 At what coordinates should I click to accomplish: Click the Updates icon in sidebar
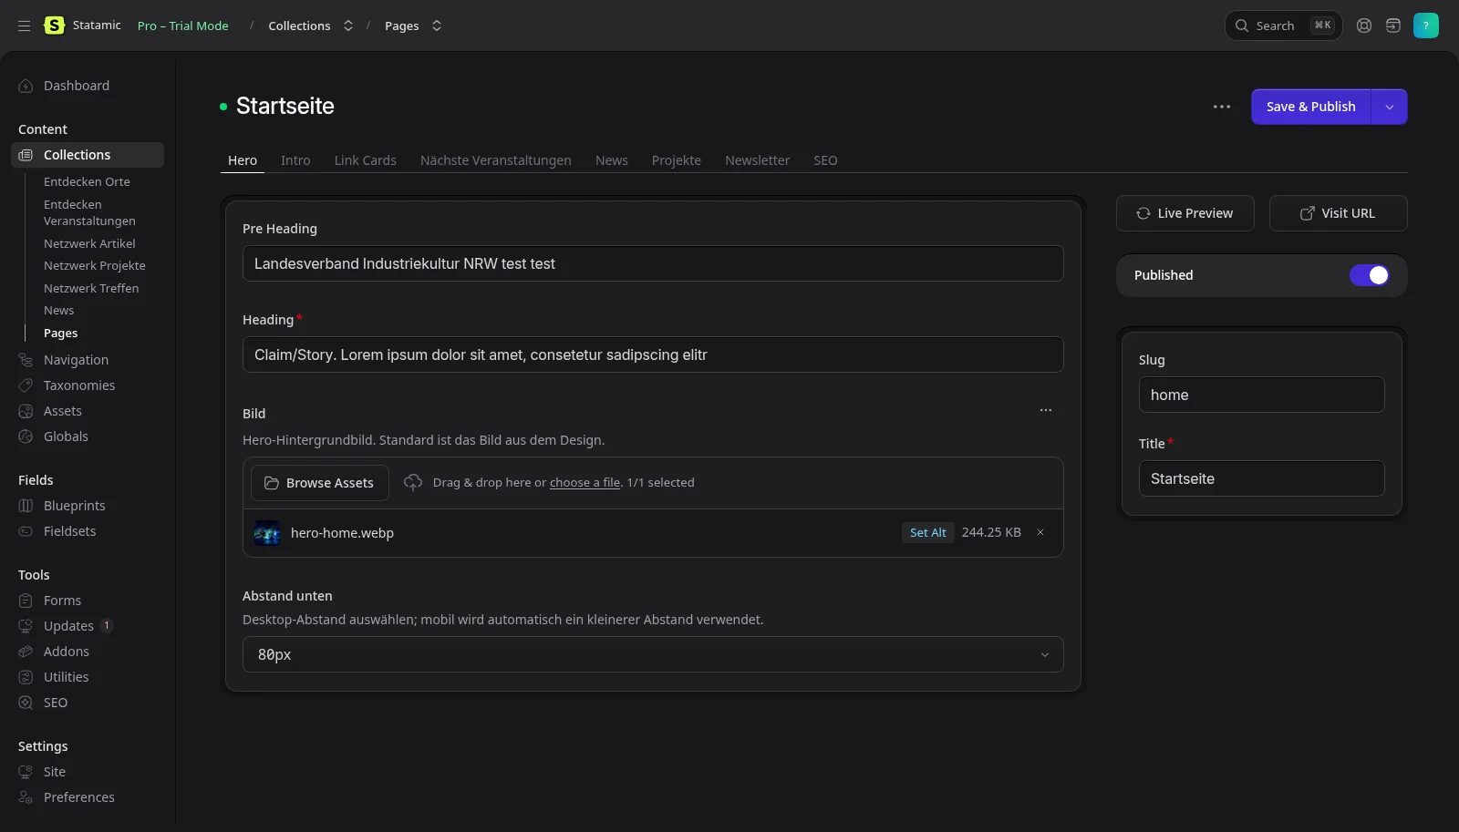26,626
